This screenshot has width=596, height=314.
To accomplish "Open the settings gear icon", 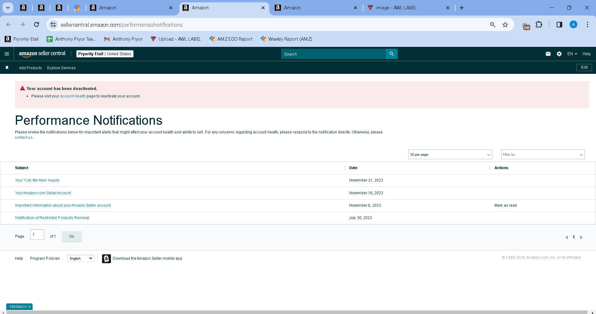I will pos(559,54).
